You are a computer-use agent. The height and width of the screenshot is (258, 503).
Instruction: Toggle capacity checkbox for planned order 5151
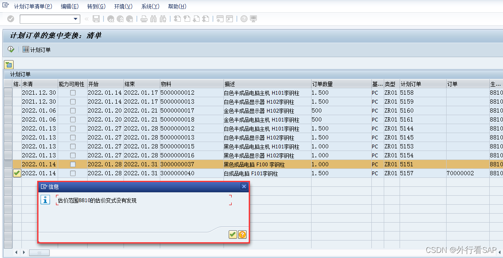click(73, 165)
